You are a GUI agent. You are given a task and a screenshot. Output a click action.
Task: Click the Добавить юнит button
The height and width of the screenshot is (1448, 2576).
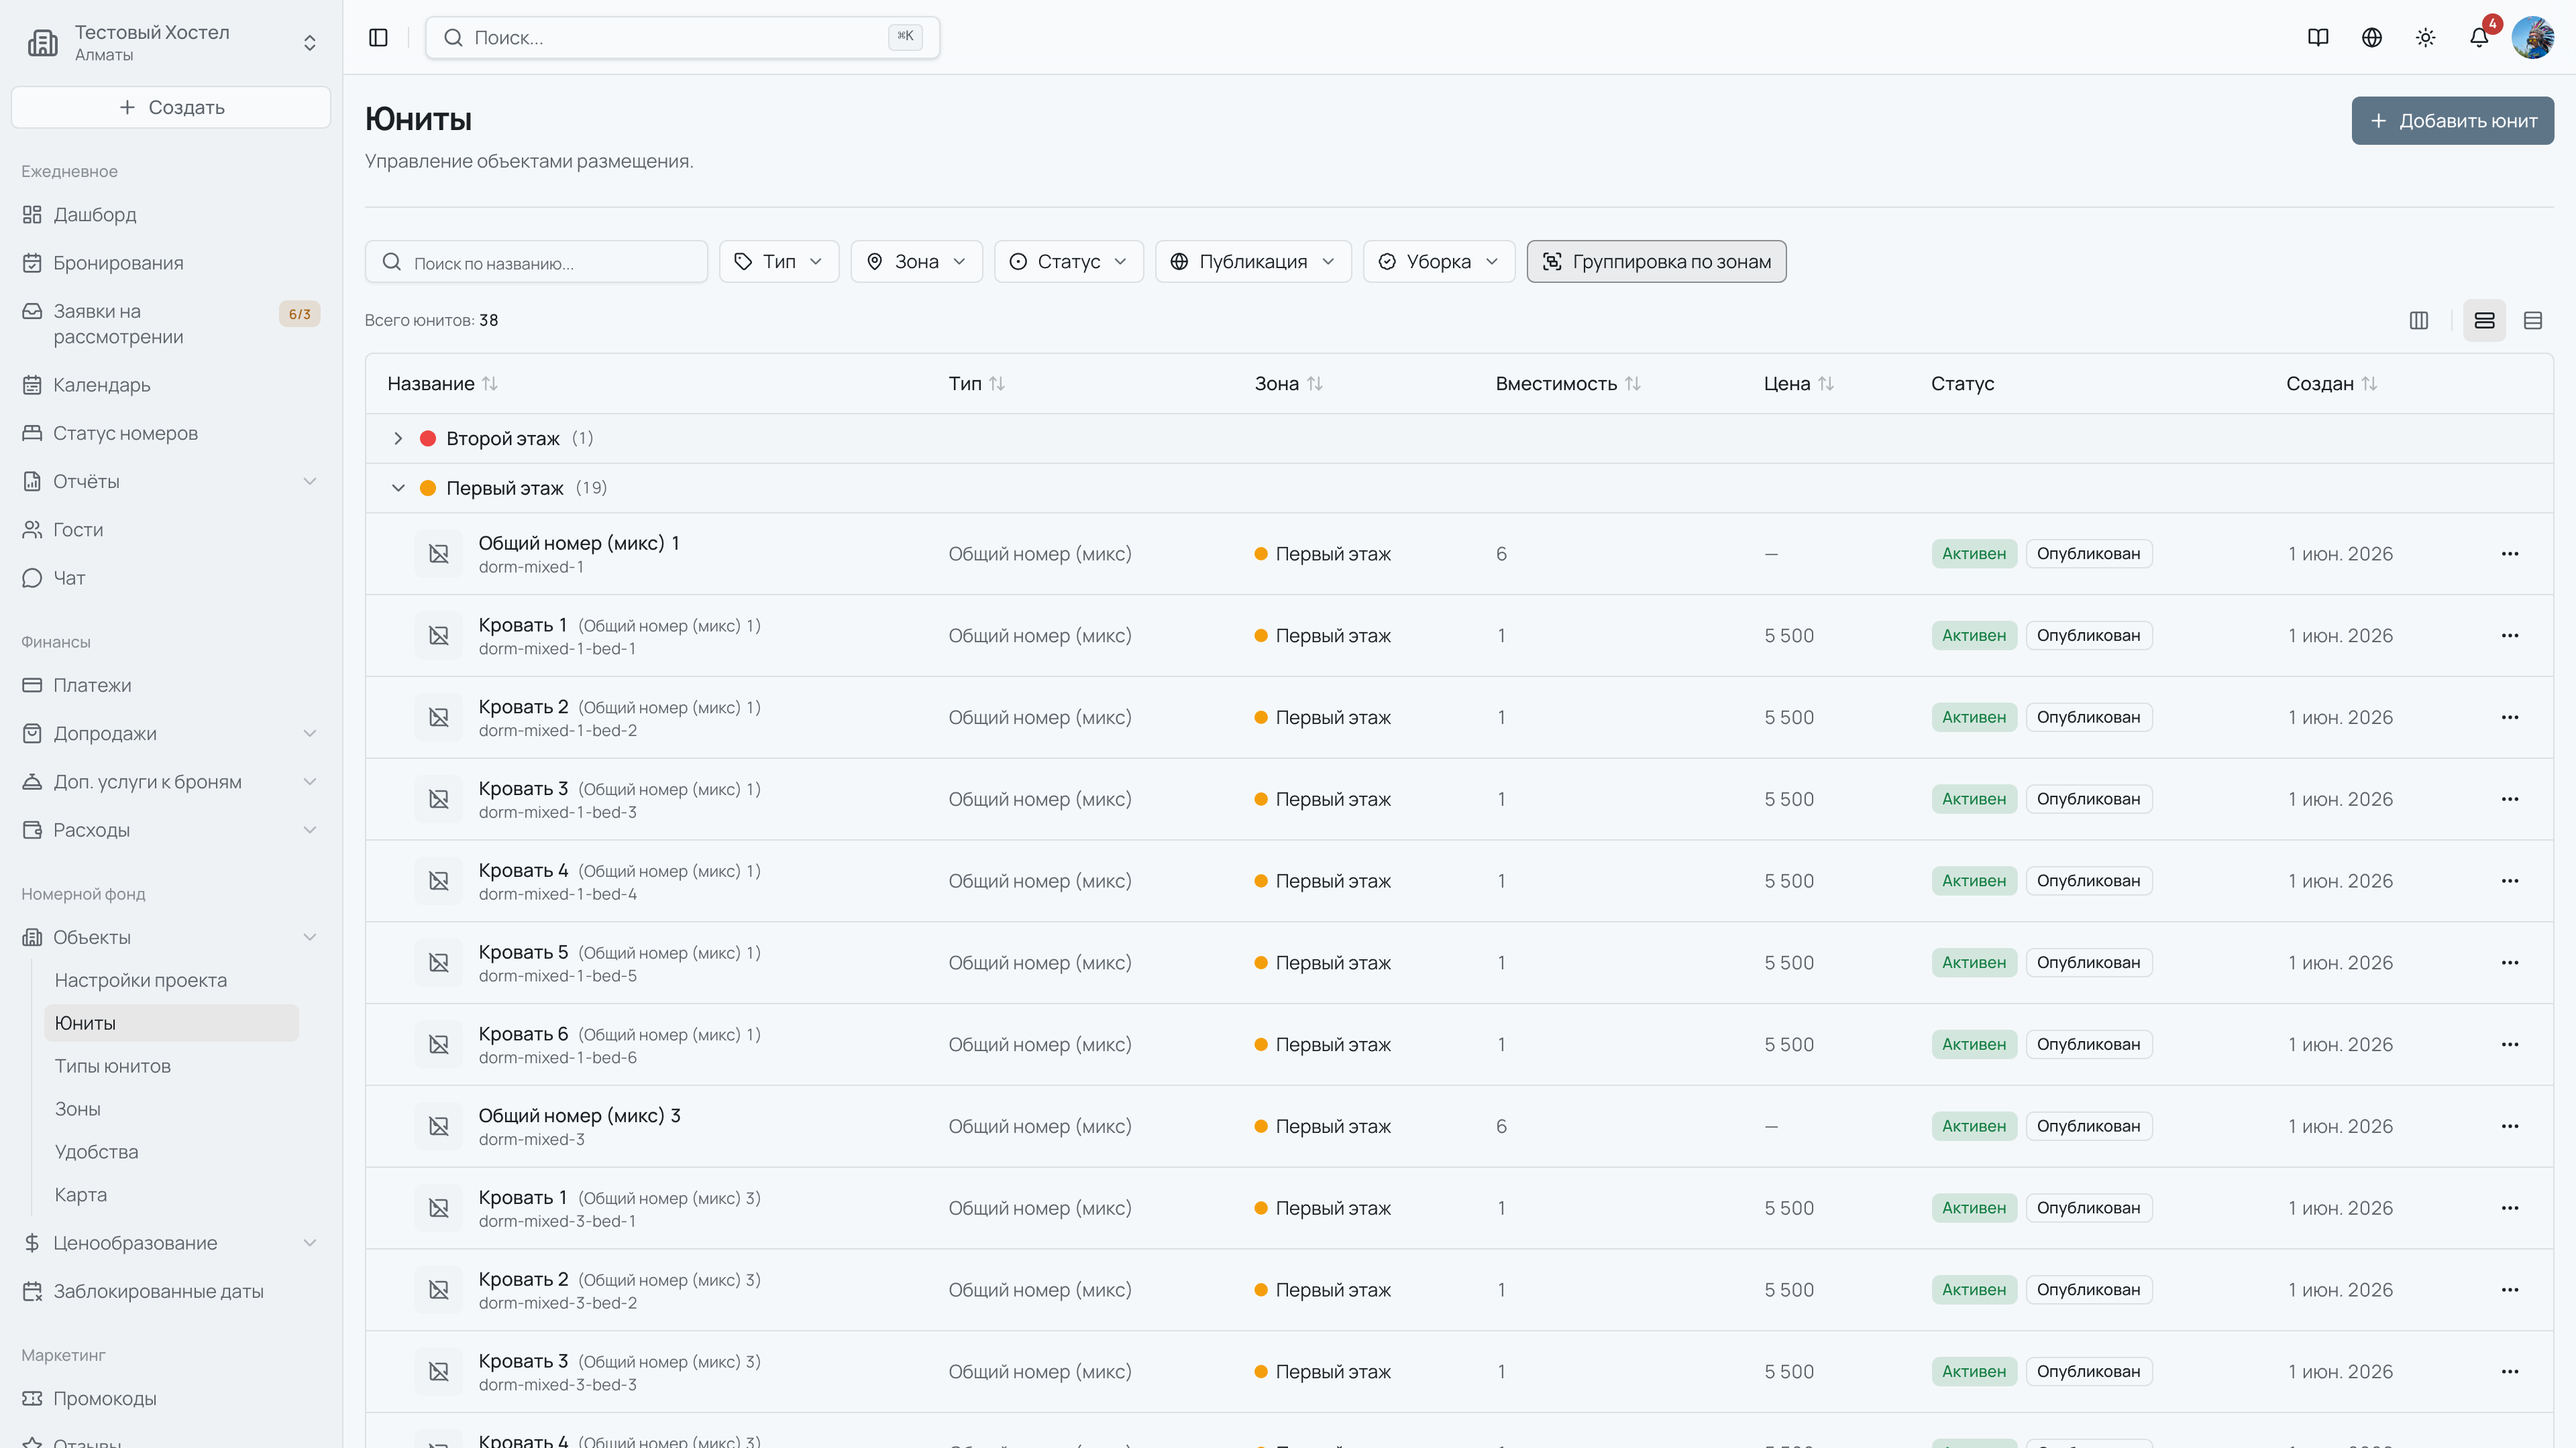[2452, 121]
